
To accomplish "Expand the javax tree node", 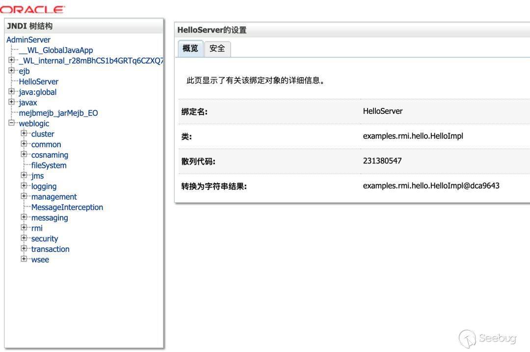I will [x=11, y=102].
